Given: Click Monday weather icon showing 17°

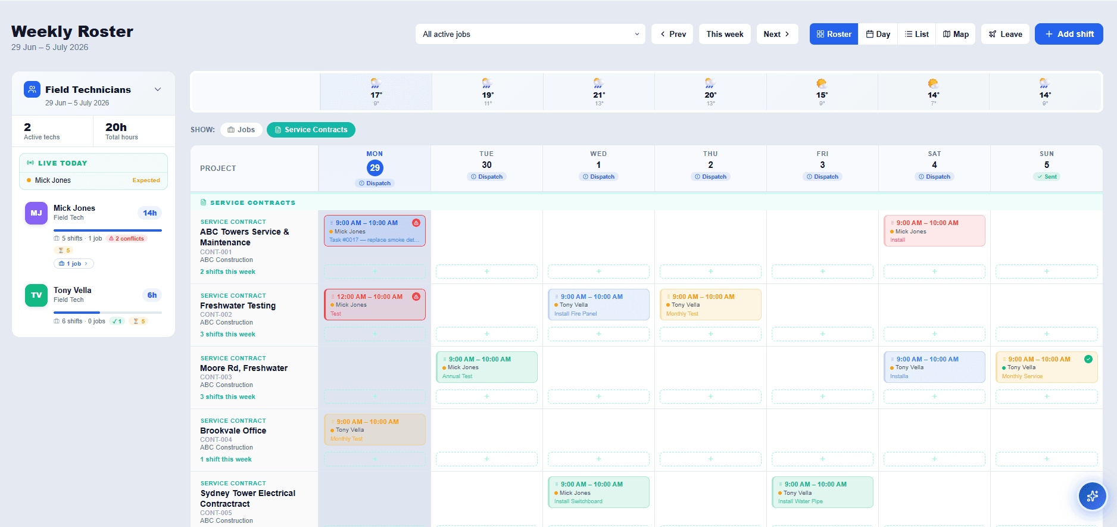Looking at the screenshot, I should [376, 83].
